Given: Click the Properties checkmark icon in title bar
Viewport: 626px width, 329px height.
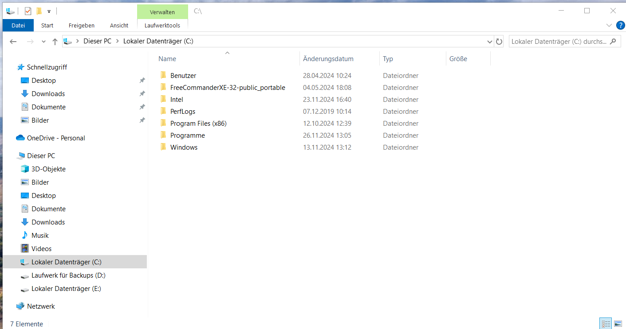Looking at the screenshot, I should coord(28,11).
